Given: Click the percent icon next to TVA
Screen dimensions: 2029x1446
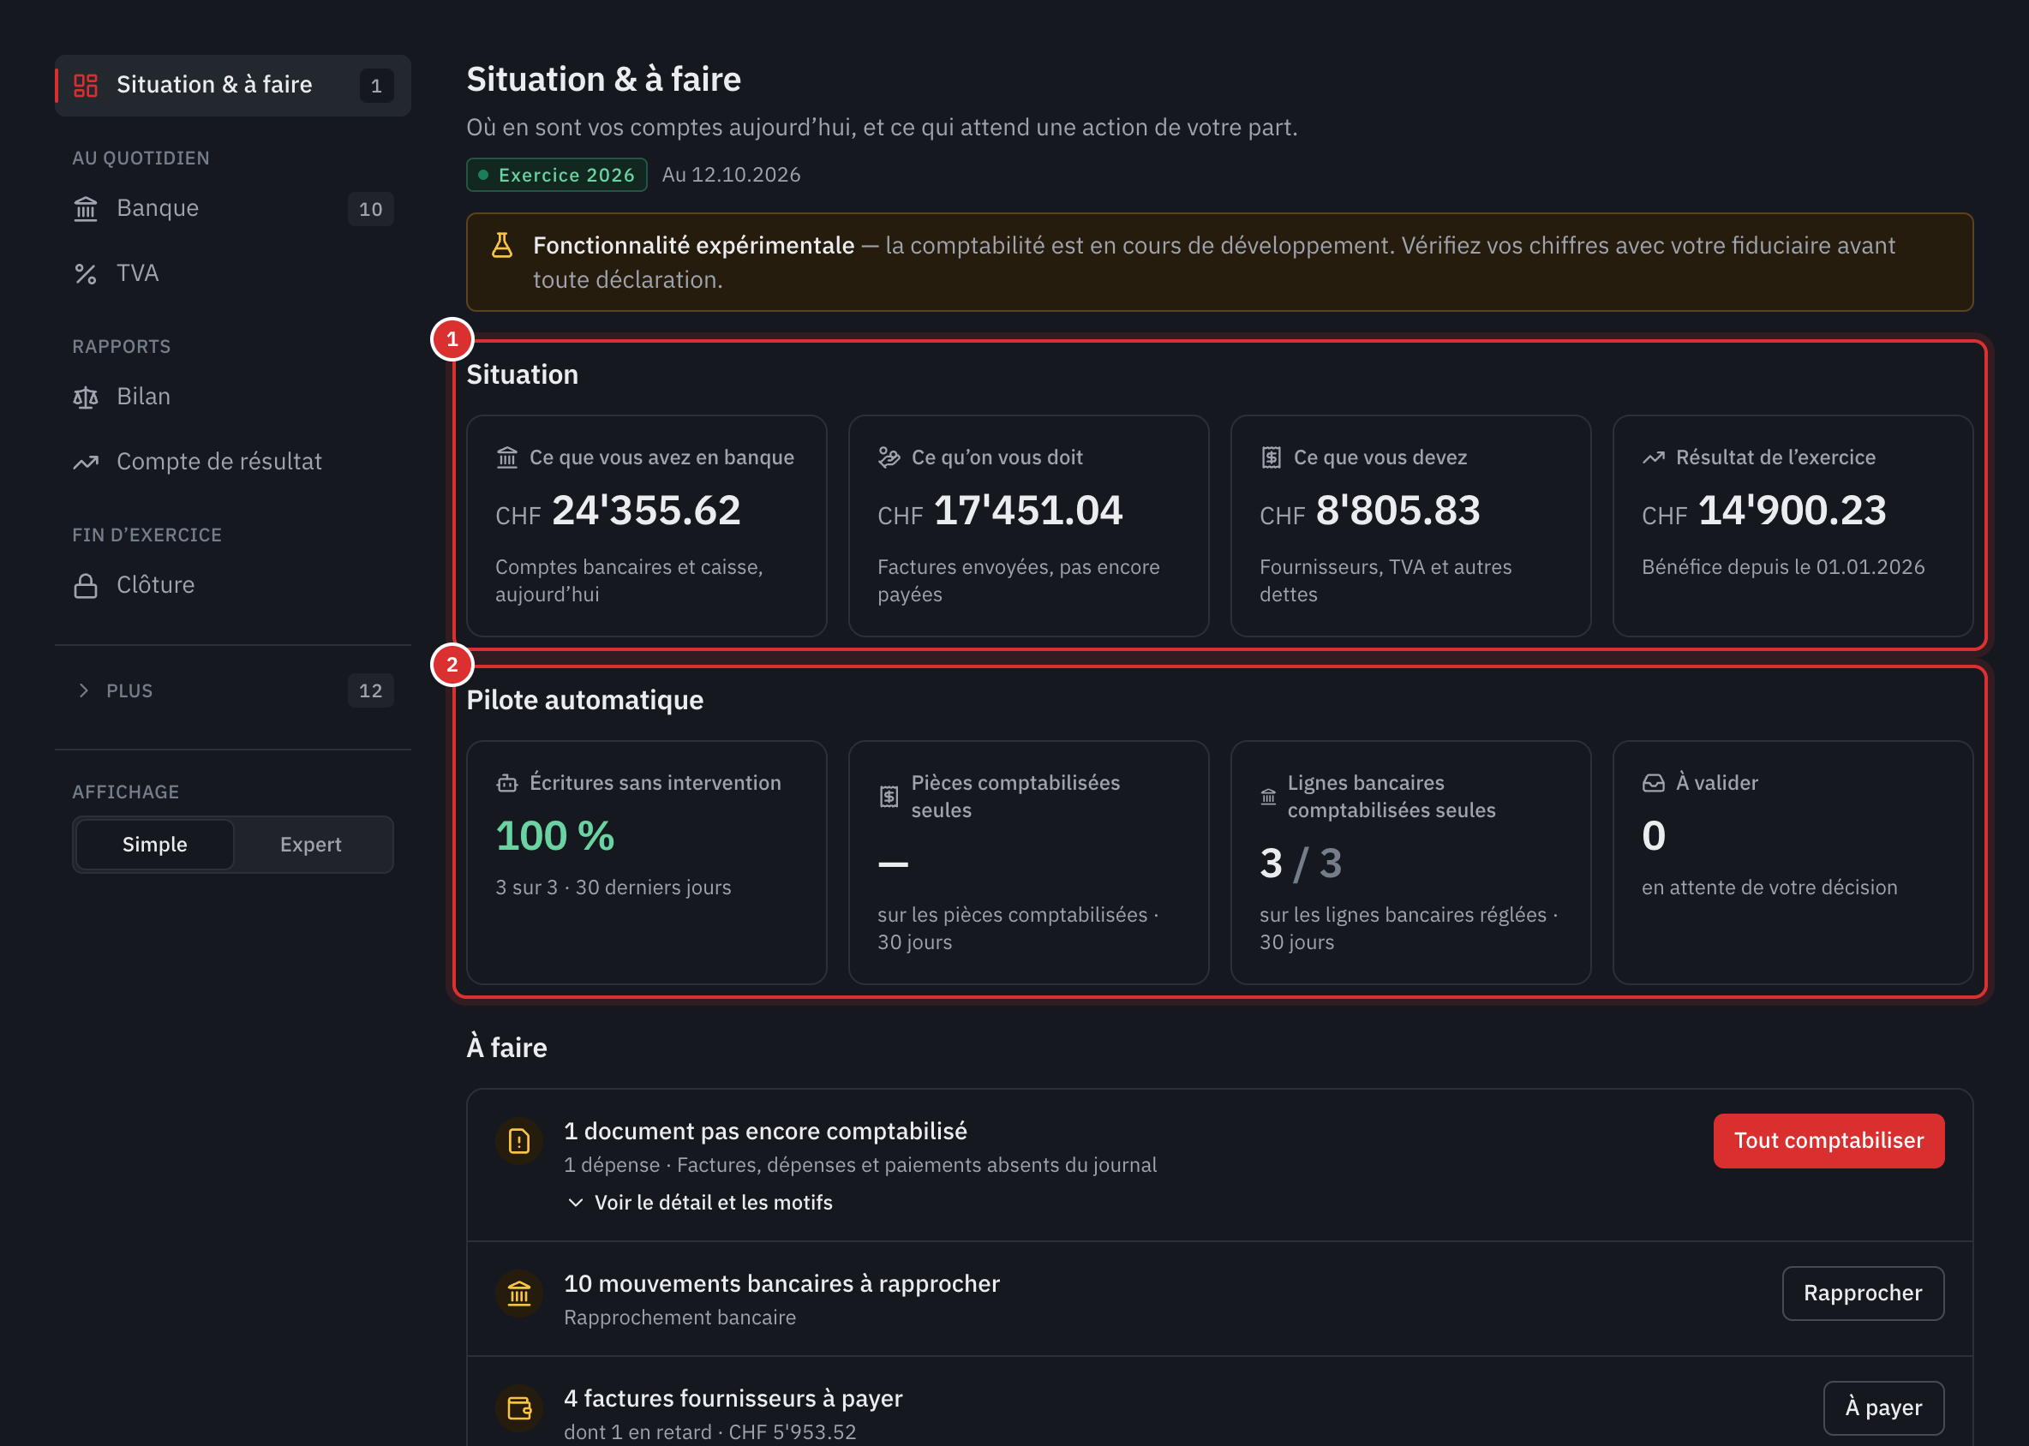Looking at the screenshot, I should (x=86, y=273).
